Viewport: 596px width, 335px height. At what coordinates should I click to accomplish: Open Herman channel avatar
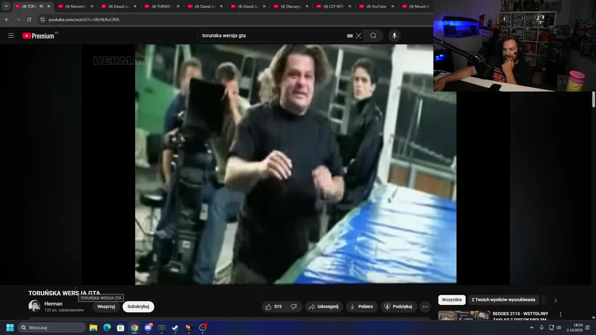pos(34,306)
